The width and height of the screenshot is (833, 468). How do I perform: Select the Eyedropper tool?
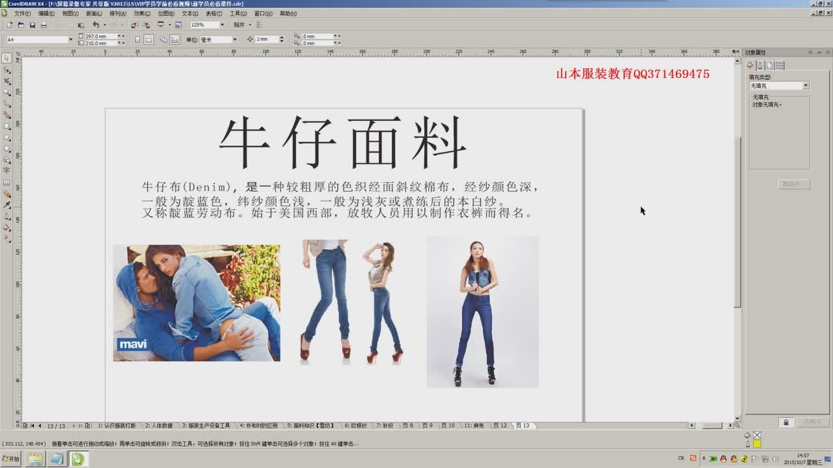tap(7, 205)
